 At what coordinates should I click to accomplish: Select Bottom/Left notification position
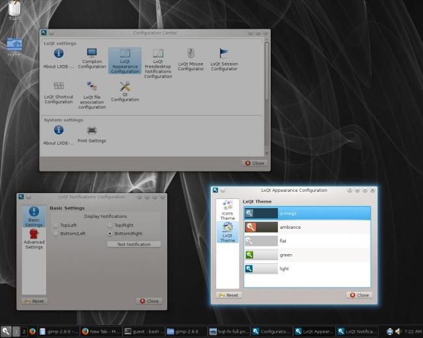56,233
